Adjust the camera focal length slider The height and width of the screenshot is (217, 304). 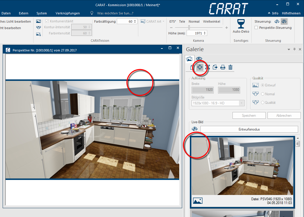click(x=189, y=28)
